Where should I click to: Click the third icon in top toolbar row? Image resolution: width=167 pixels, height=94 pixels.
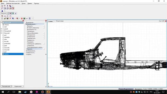click(x=8, y=6)
